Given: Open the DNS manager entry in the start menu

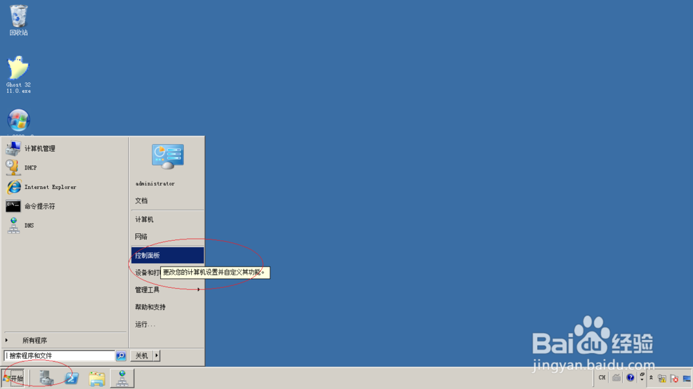Looking at the screenshot, I should pos(65,226).
